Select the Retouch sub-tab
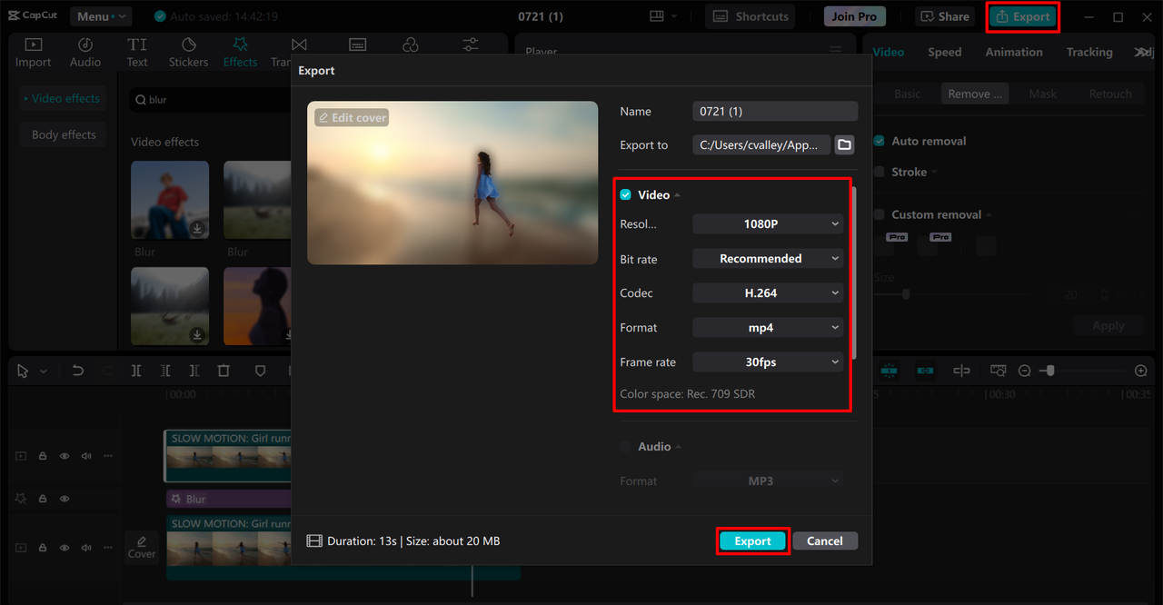Viewport: 1163px width, 605px height. (x=1110, y=94)
